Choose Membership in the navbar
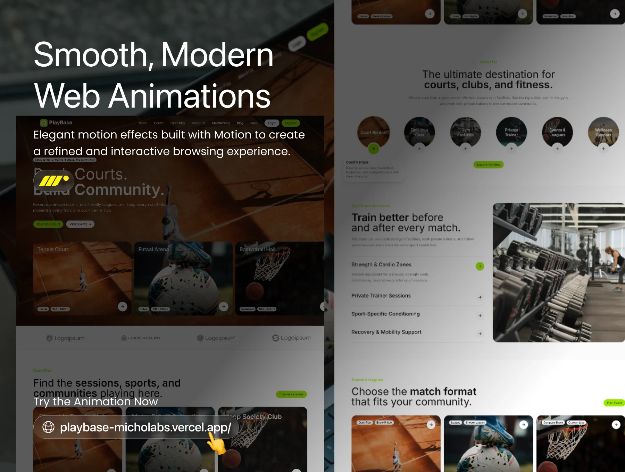The width and height of the screenshot is (625, 472). [x=221, y=123]
